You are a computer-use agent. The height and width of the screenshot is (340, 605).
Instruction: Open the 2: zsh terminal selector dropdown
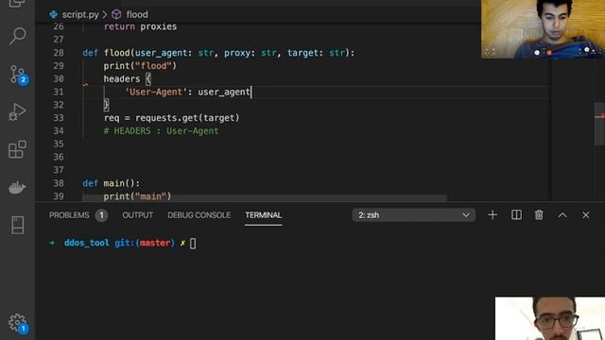point(414,215)
